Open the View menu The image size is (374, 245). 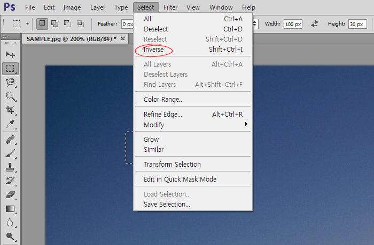point(193,7)
